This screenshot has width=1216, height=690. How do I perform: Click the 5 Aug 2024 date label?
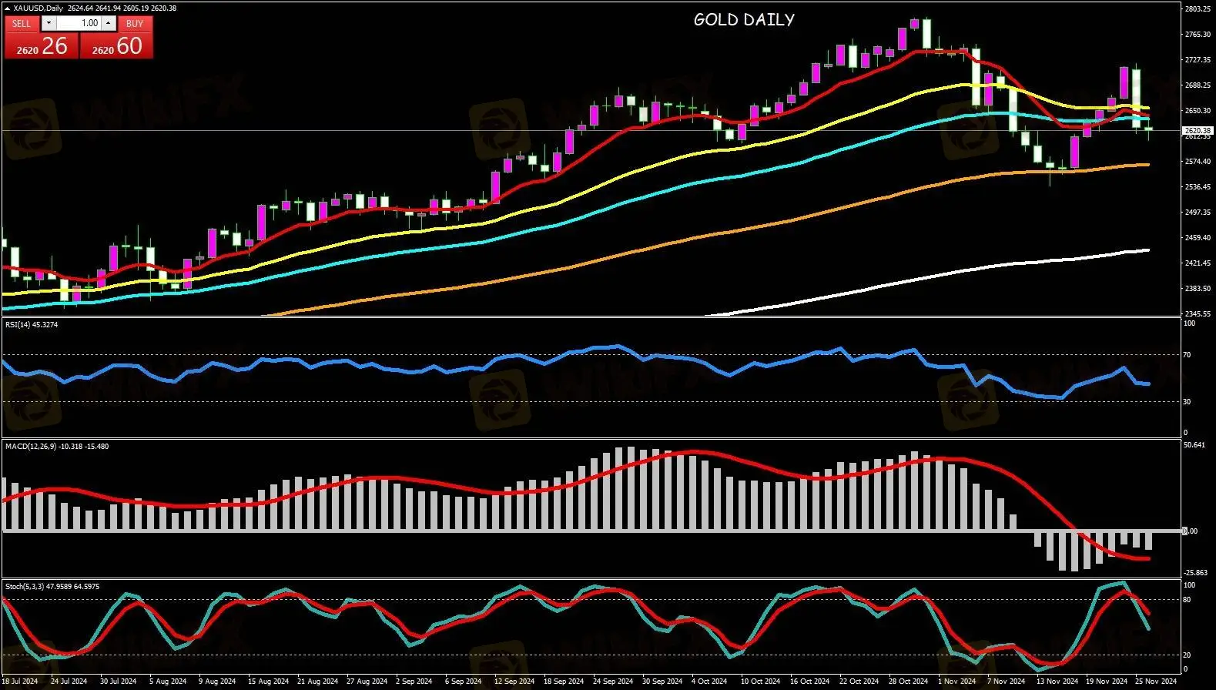pos(168,682)
